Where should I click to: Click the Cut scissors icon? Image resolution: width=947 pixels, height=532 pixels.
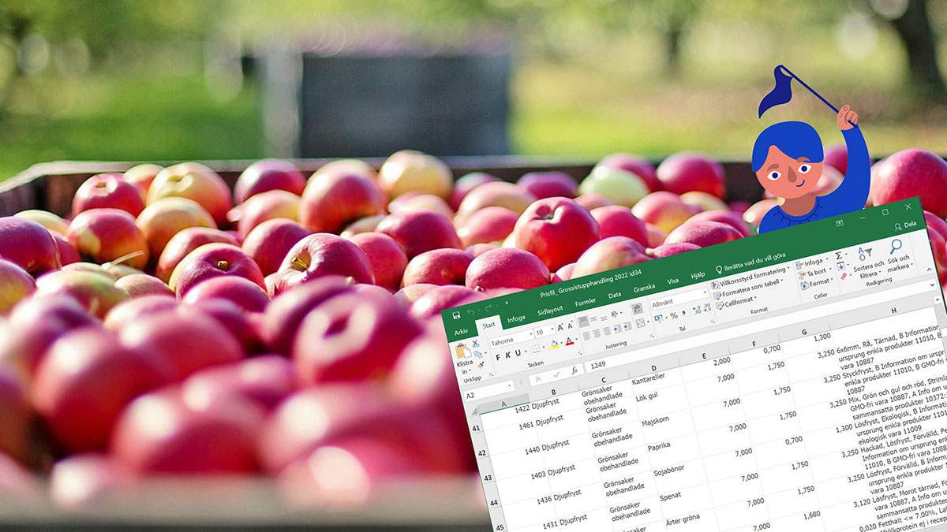[475, 344]
